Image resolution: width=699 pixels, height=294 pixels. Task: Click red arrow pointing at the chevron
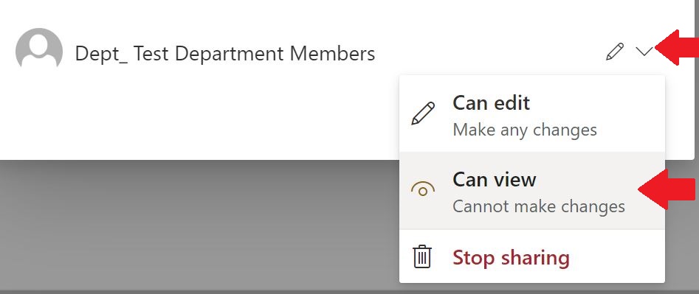click(677, 48)
